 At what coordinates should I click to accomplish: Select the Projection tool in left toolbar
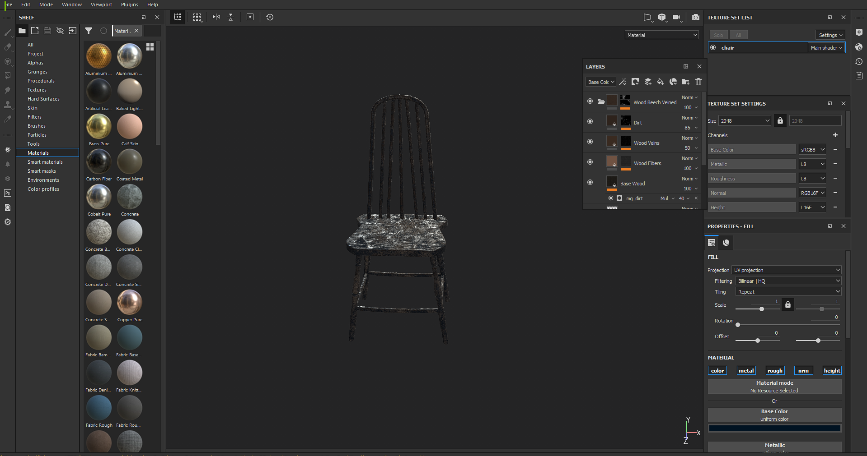tap(8, 61)
